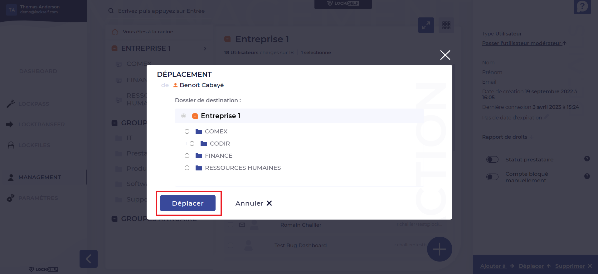
Task: Select the COMEX destination radio button
Action: (187, 132)
